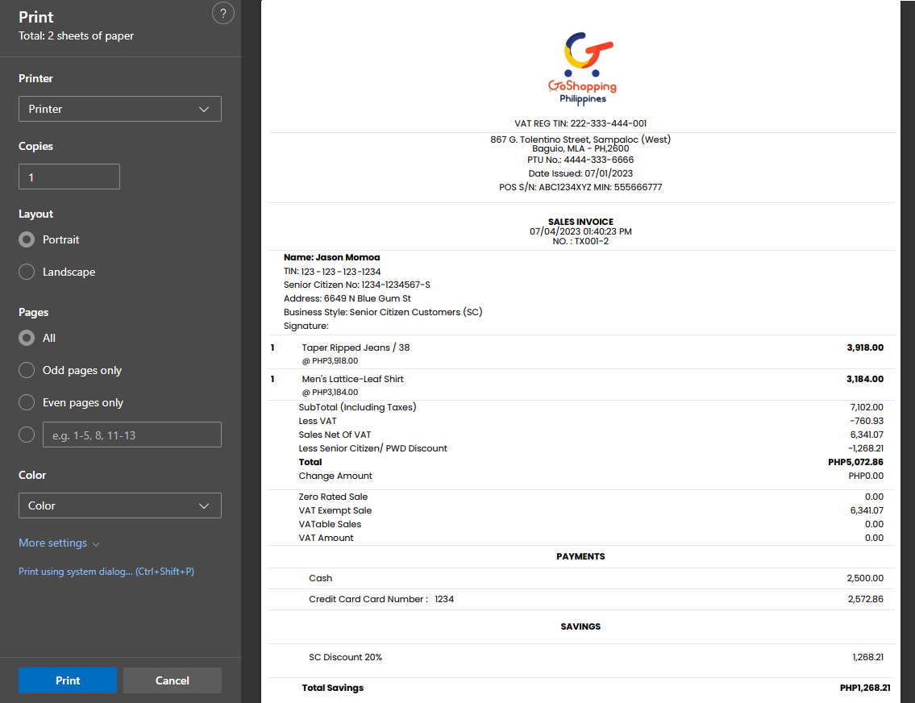Image resolution: width=915 pixels, height=703 pixels.
Task: Click the SALES INVOICE heading in preview
Action: point(580,222)
